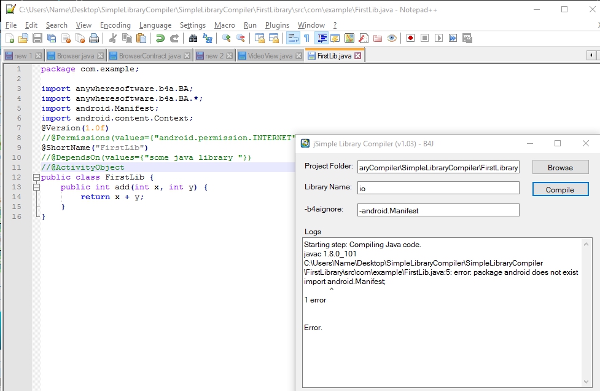Open the Encoding menu

pyautogui.click(x=115, y=25)
